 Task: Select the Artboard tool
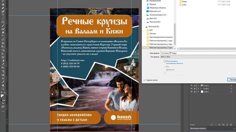tap(3, 78)
